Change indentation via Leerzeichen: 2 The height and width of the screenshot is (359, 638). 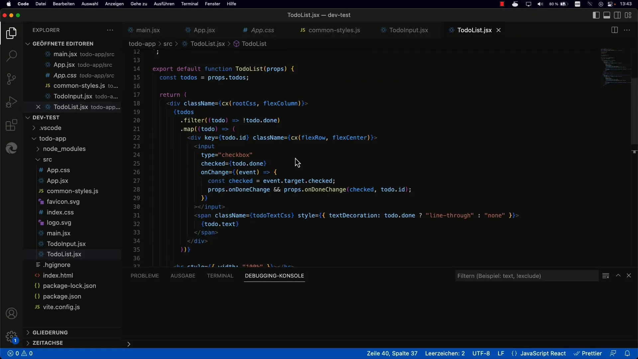[445, 353]
